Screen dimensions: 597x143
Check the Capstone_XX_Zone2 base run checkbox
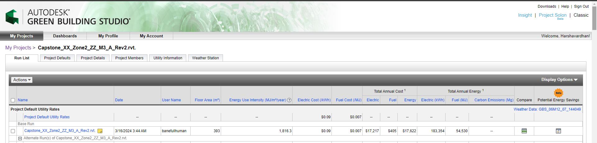click(x=13, y=131)
